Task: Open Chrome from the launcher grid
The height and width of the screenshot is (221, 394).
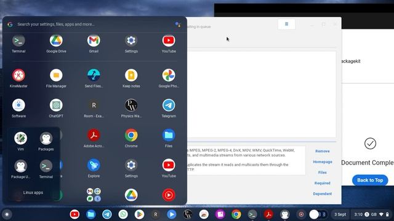Action: (131, 135)
